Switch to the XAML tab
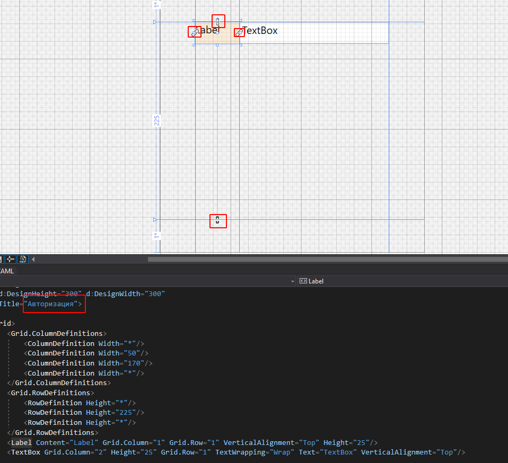Image resolution: width=508 pixels, height=463 pixels. (x=6, y=271)
